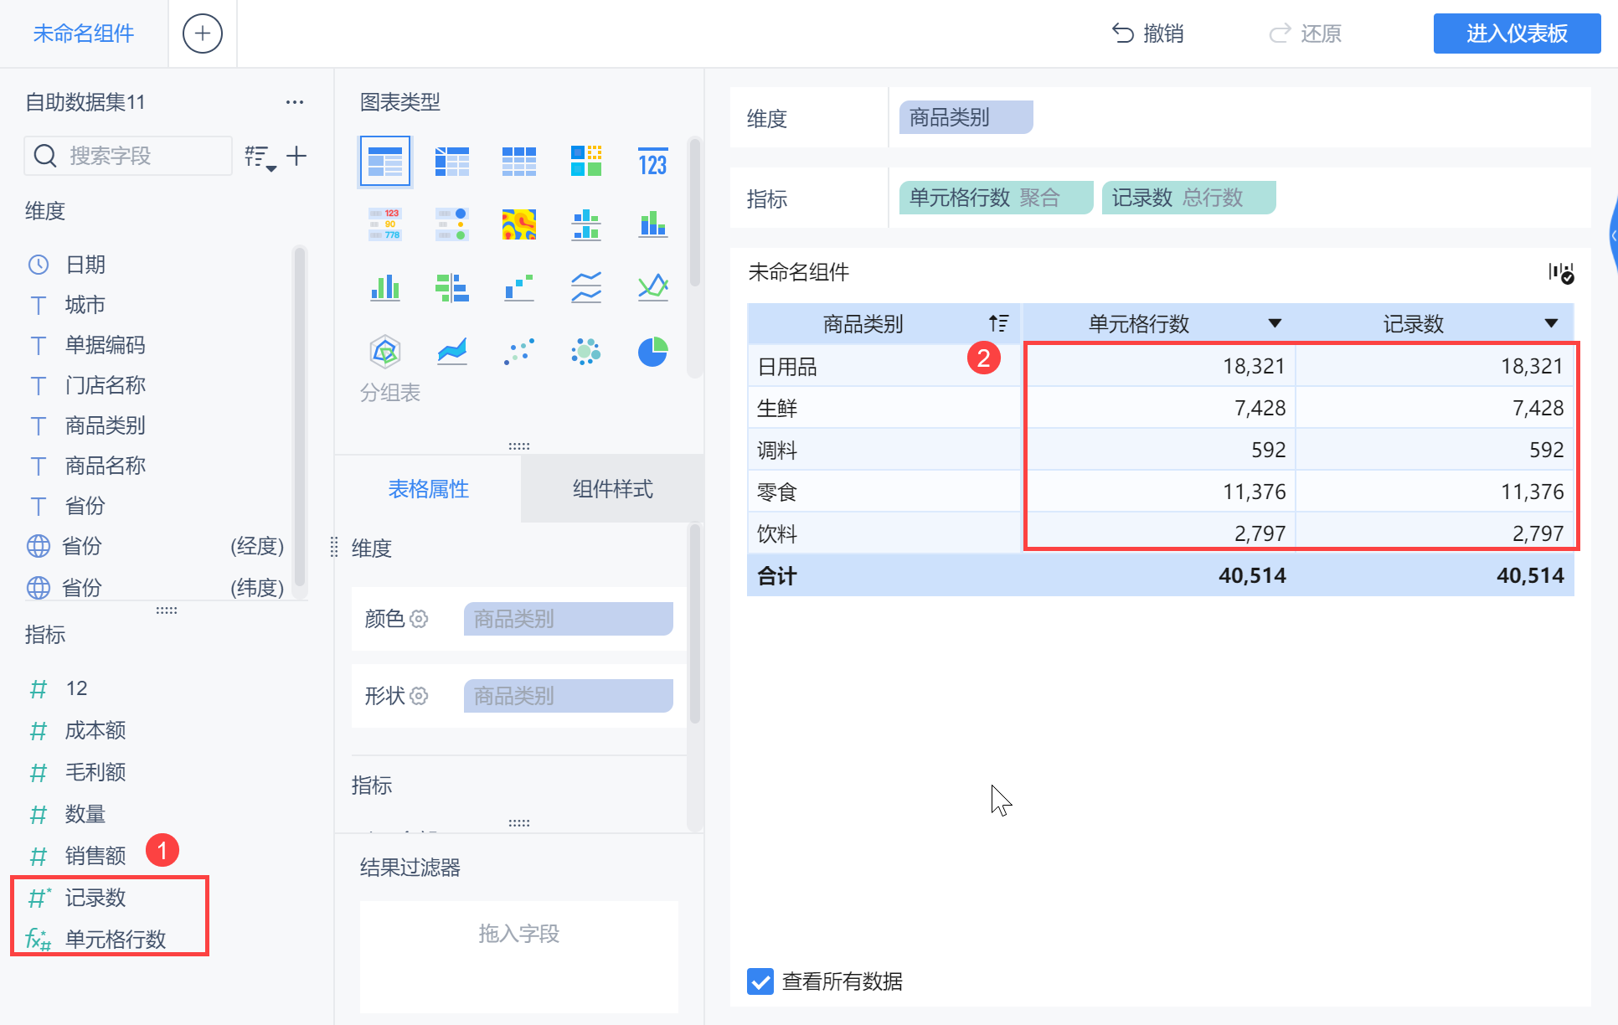Select the color heat map chart icon
1618x1025 pixels.
click(519, 224)
